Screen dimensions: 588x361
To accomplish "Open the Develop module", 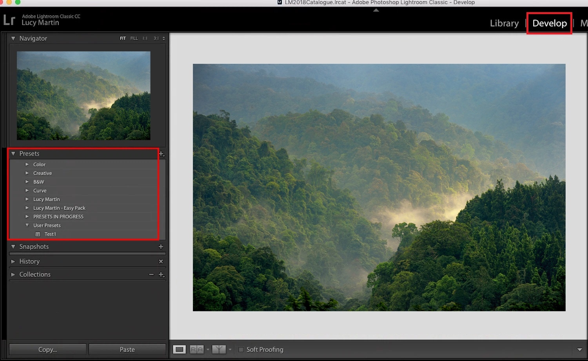I will click(x=549, y=23).
